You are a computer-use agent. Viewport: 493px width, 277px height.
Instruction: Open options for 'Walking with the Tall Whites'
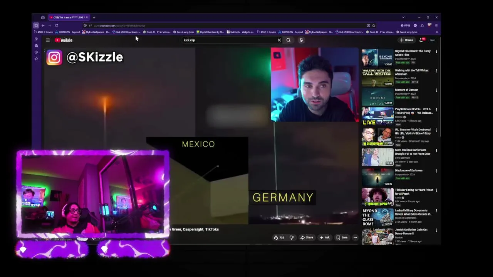pyautogui.click(x=436, y=71)
